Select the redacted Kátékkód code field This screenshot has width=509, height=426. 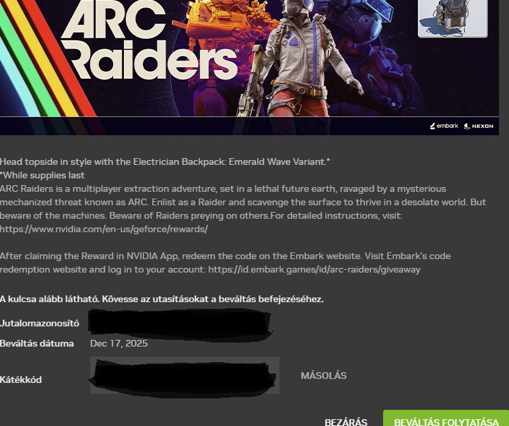(x=184, y=376)
